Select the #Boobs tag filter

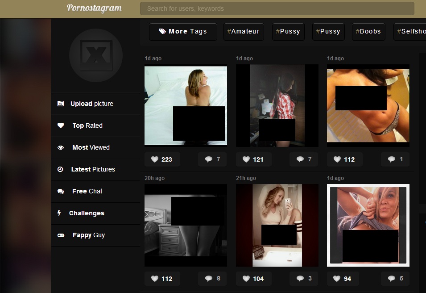(368, 32)
